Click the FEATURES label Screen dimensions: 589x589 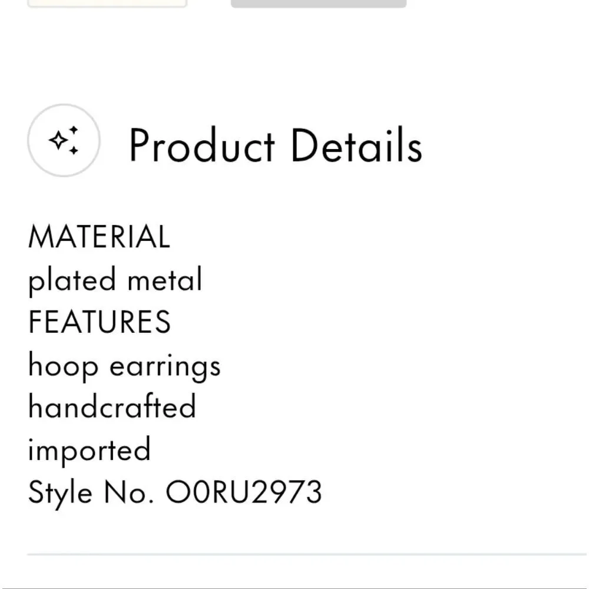100,322
